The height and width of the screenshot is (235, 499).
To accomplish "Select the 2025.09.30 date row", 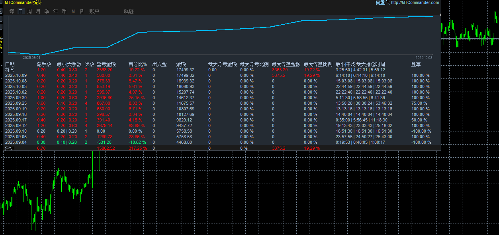I will pos(16,98).
